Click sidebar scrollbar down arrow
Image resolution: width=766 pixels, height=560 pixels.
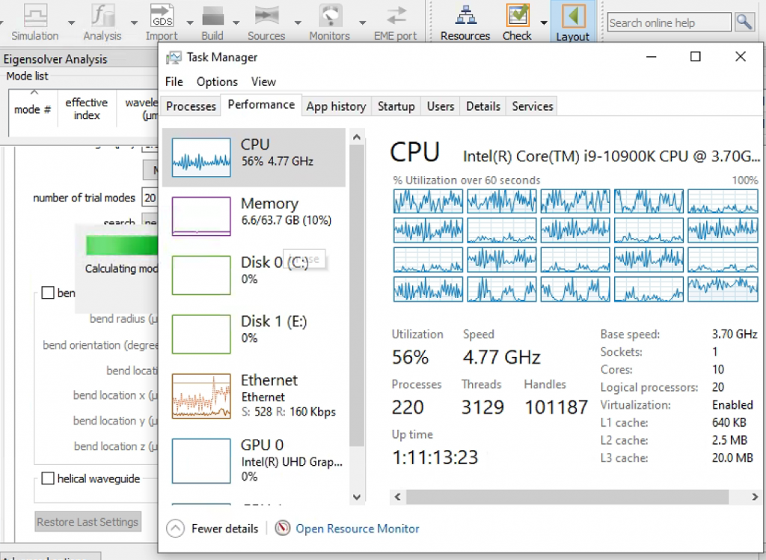[x=357, y=497]
